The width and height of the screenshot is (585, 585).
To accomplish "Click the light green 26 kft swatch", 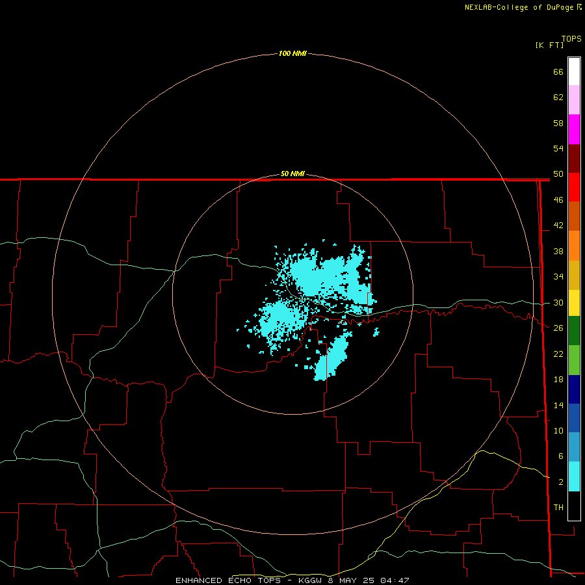I will click(x=574, y=360).
